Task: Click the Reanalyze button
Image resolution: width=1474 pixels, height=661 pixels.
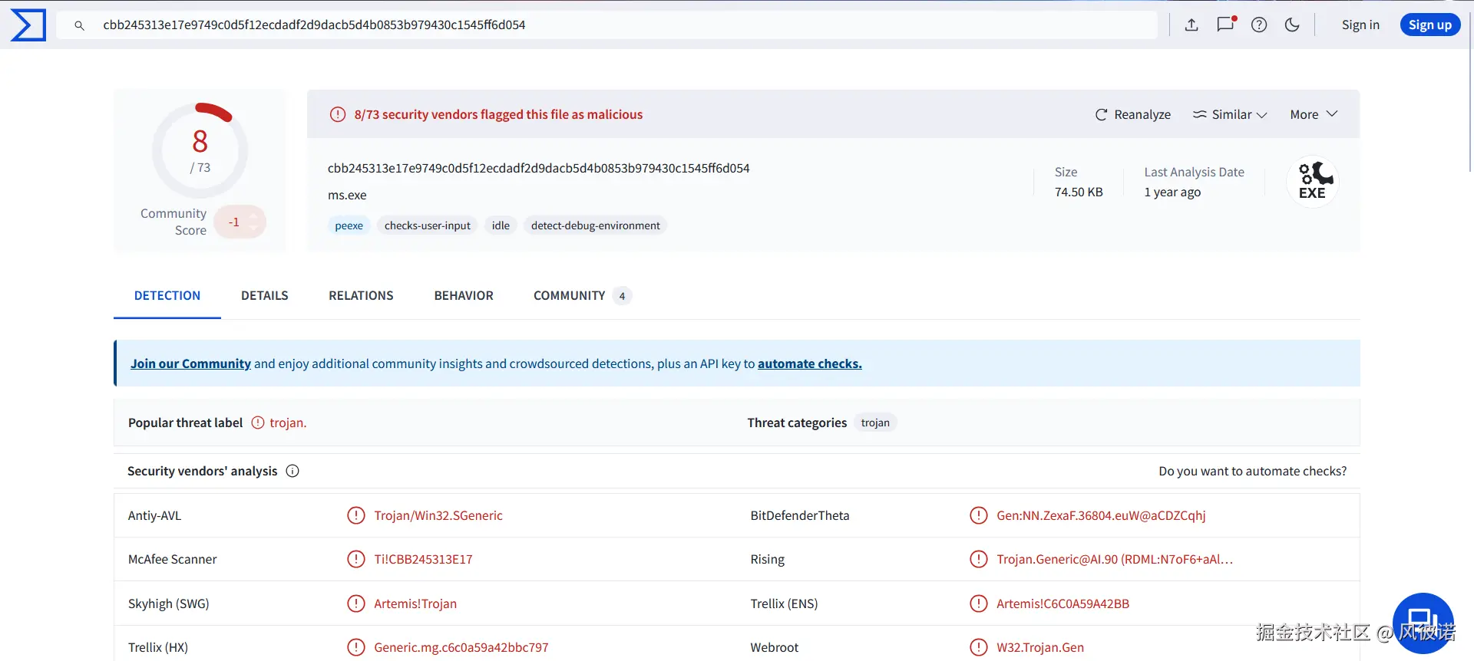Action: [x=1133, y=114]
